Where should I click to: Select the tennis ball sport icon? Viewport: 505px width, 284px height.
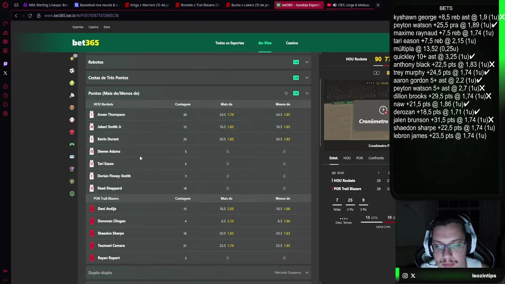72,83
